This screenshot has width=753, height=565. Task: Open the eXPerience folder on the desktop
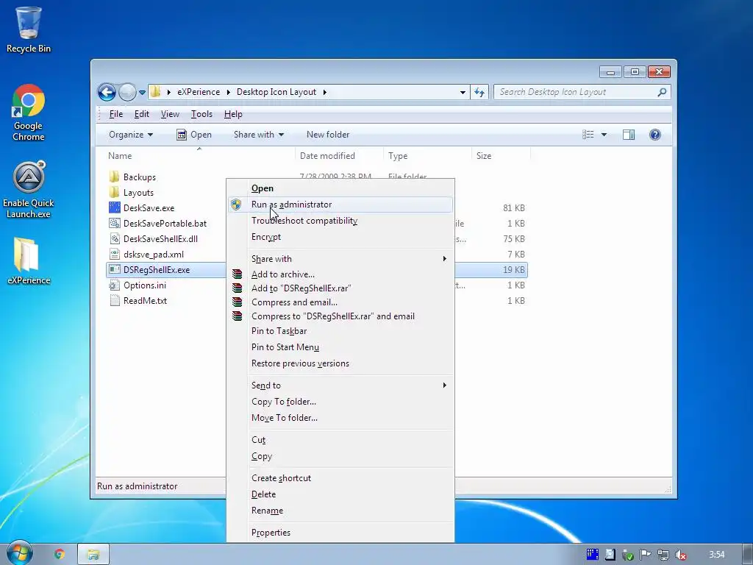(x=29, y=261)
